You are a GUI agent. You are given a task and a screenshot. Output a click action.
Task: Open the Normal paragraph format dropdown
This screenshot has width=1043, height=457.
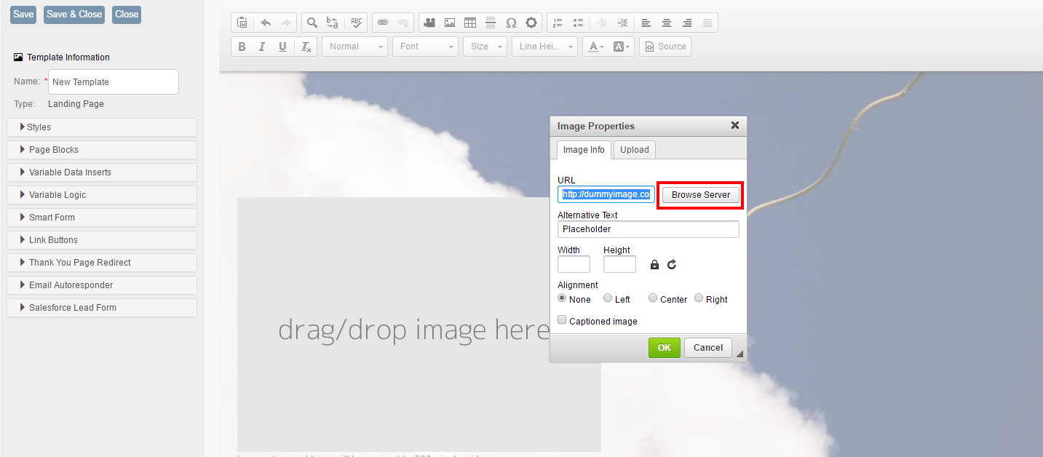click(355, 47)
